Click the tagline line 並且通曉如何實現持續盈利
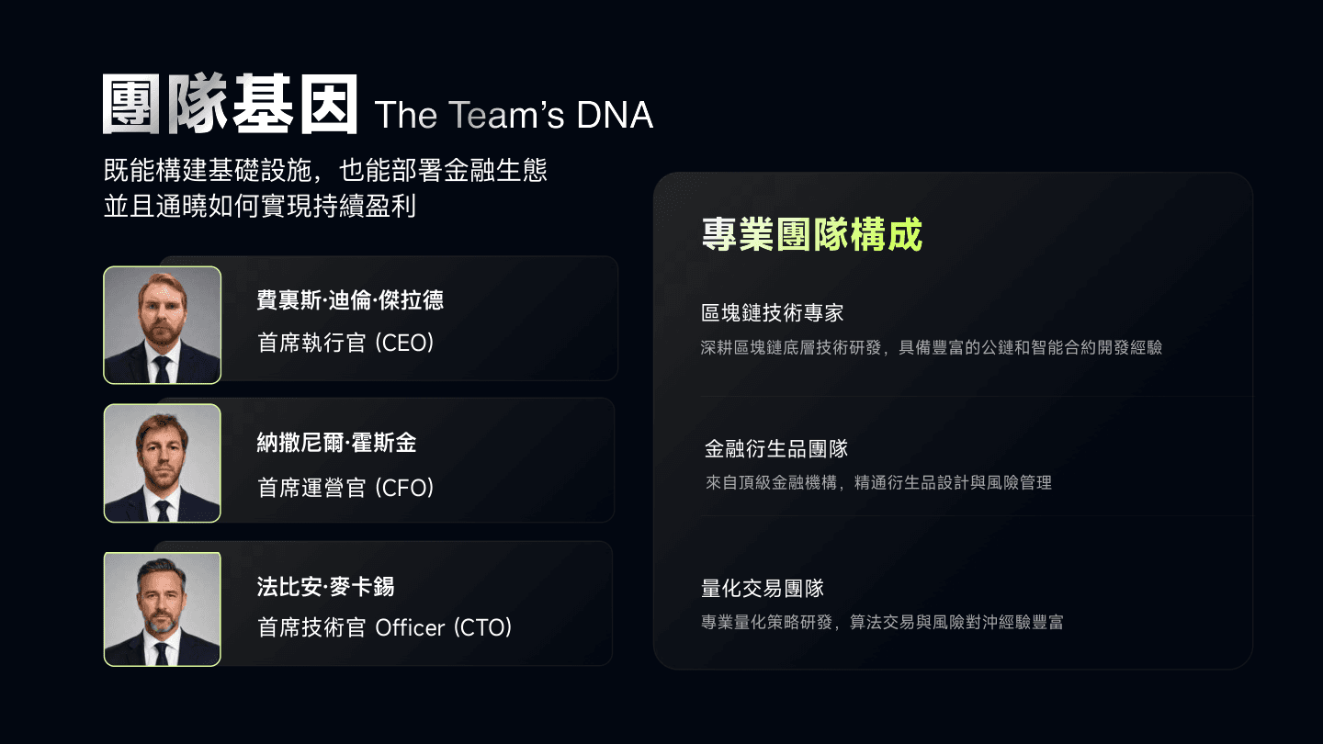This screenshot has height=744, width=1323. (260, 206)
